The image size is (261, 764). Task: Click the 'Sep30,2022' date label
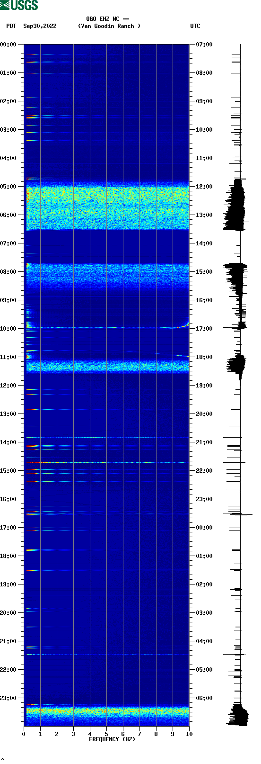40,26
